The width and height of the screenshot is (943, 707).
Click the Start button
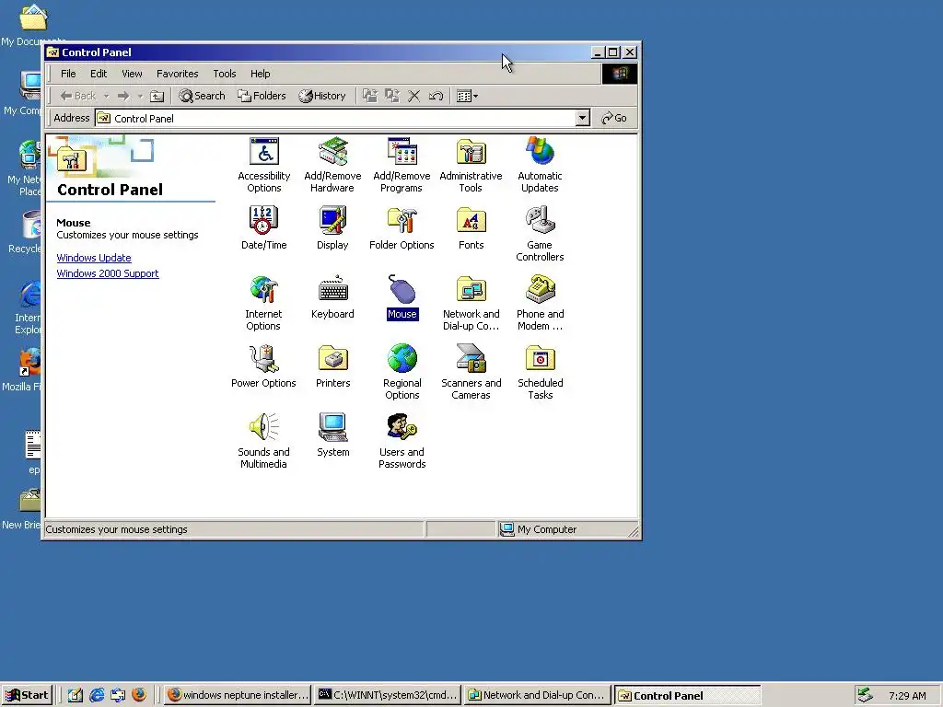(x=27, y=695)
